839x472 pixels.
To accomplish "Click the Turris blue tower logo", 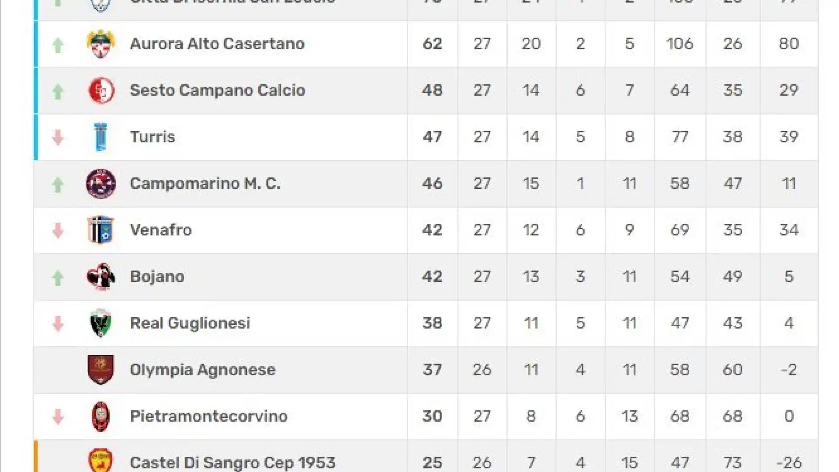I will pyautogui.click(x=101, y=137).
